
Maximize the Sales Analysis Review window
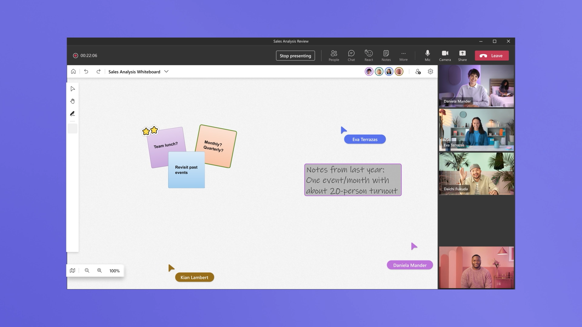495,41
